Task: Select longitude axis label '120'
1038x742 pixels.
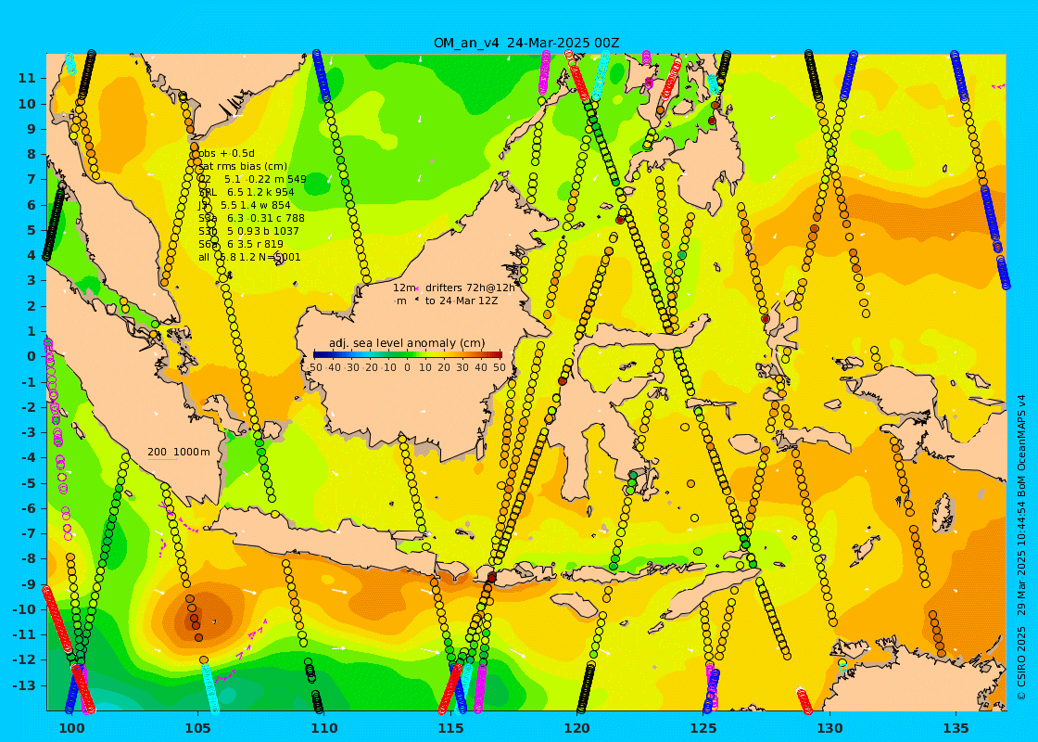Action: coord(576,727)
